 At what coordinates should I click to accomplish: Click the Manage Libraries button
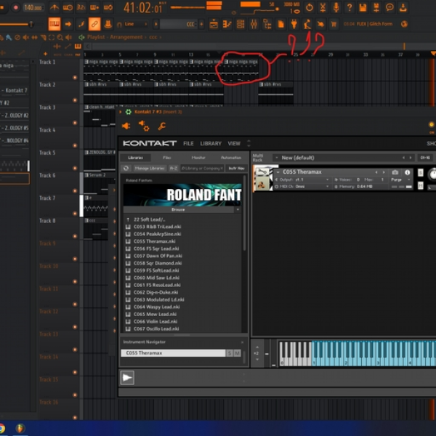pyautogui.click(x=150, y=169)
